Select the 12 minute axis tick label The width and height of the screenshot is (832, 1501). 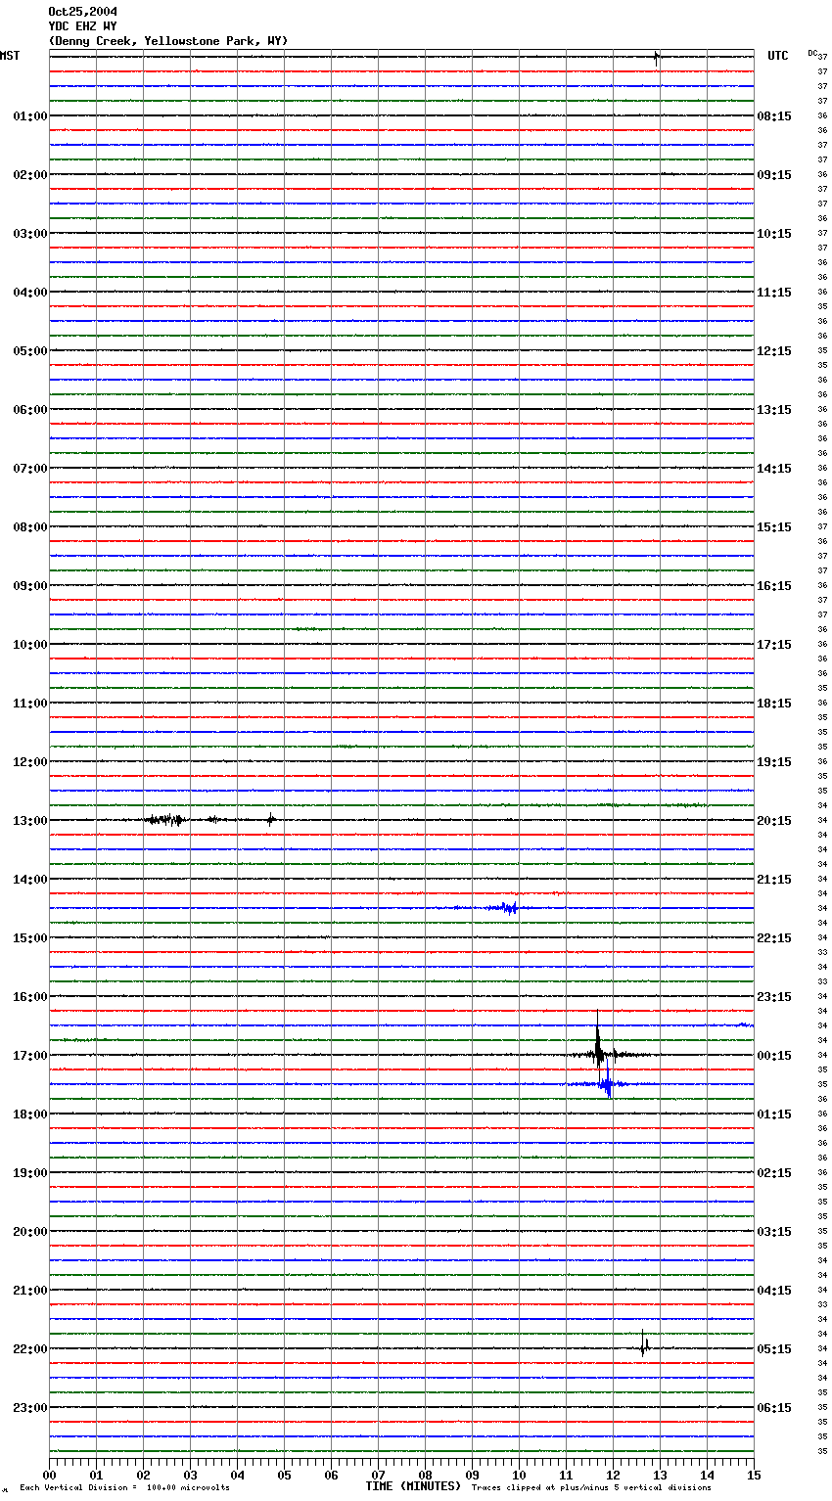(614, 1475)
